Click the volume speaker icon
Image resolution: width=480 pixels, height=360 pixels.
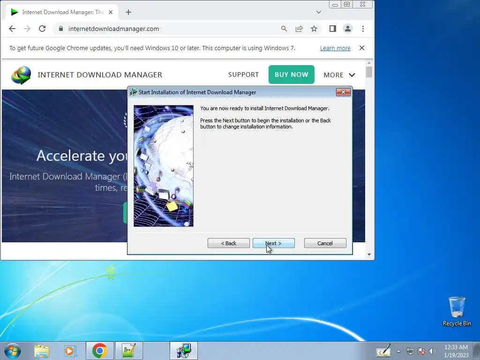coord(433,351)
